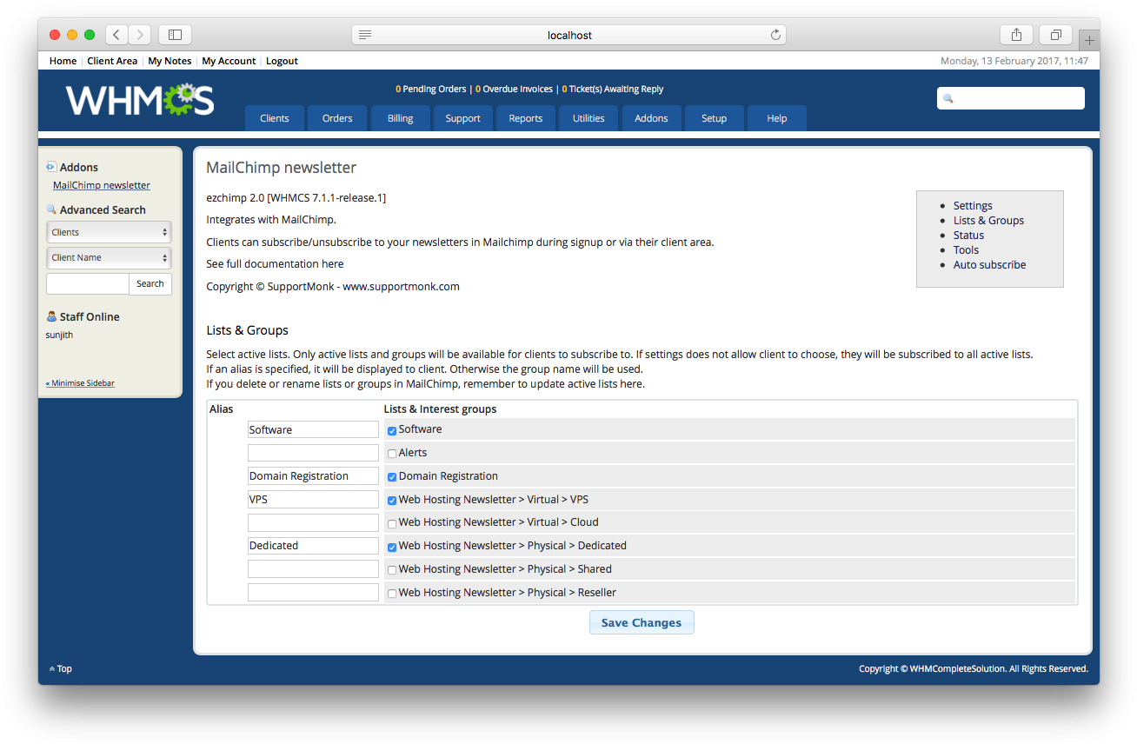Click the Advanced Search magnifier icon

coord(51,209)
